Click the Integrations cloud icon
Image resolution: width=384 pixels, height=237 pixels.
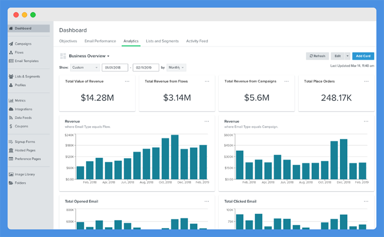coord(11,109)
